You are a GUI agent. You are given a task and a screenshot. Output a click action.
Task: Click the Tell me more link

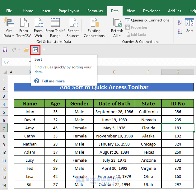(x=53, y=81)
